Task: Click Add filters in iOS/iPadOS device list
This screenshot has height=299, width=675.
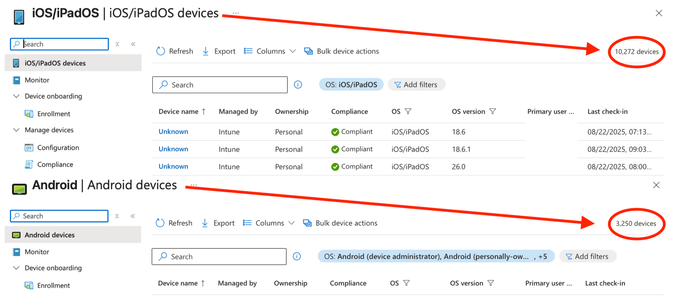Action: [x=416, y=85]
